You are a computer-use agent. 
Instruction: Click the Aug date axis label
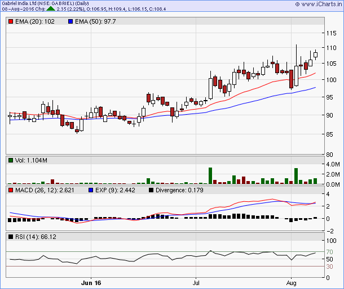291,283
